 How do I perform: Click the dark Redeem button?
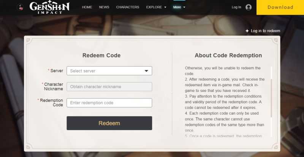pyautogui.click(x=109, y=123)
